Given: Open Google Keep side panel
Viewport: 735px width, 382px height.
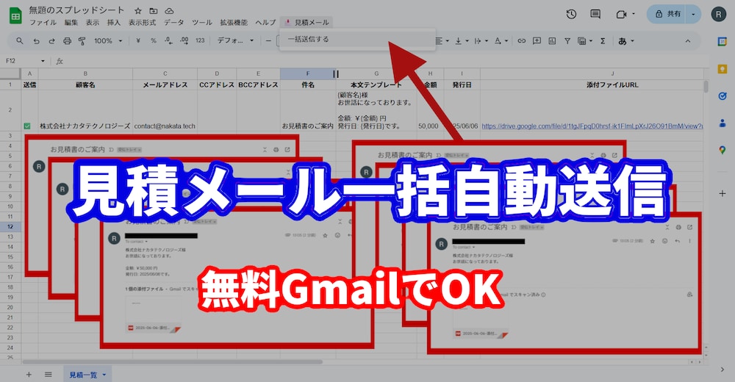Looking at the screenshot, I should tap(723, 69).
